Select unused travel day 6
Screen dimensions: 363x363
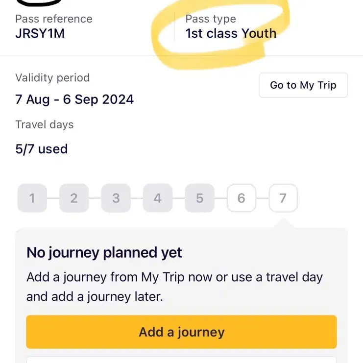coord(241,198)
